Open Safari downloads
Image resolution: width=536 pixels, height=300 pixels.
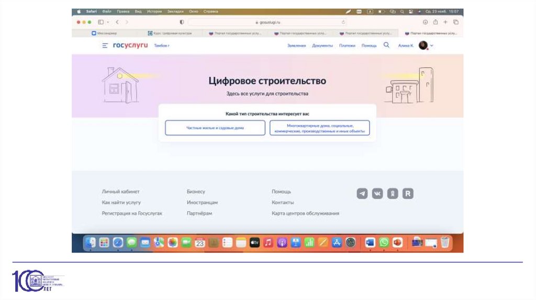tap(425, 22)
